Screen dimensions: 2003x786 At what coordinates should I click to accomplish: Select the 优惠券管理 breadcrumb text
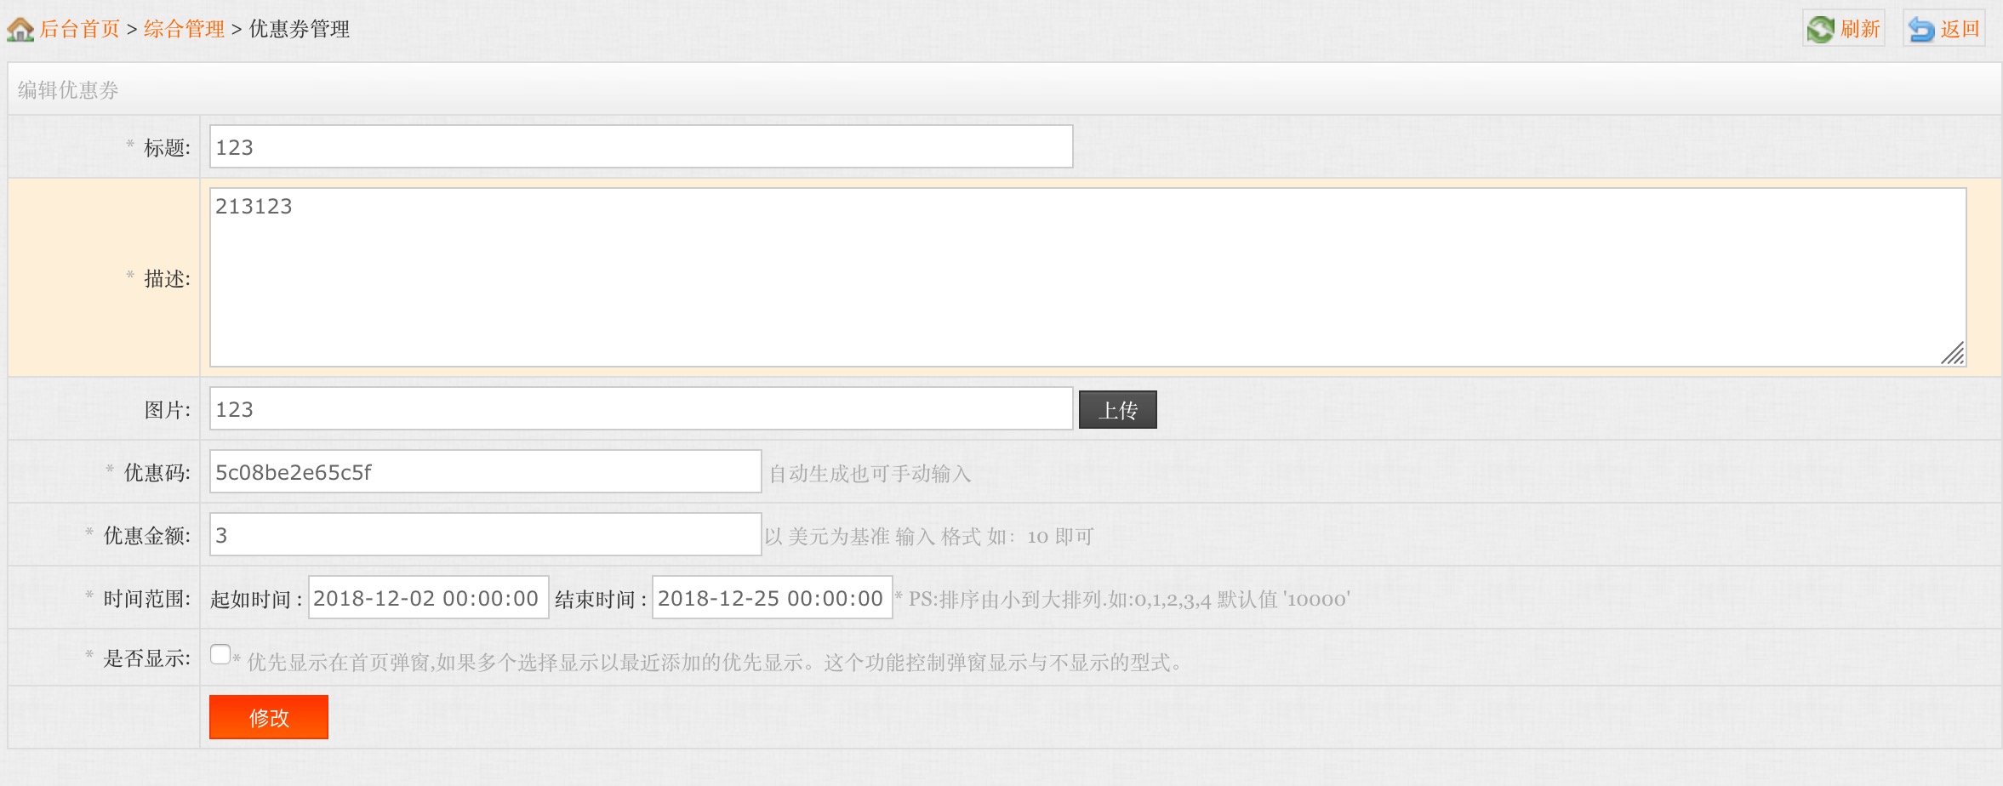[x=299, y=30]
